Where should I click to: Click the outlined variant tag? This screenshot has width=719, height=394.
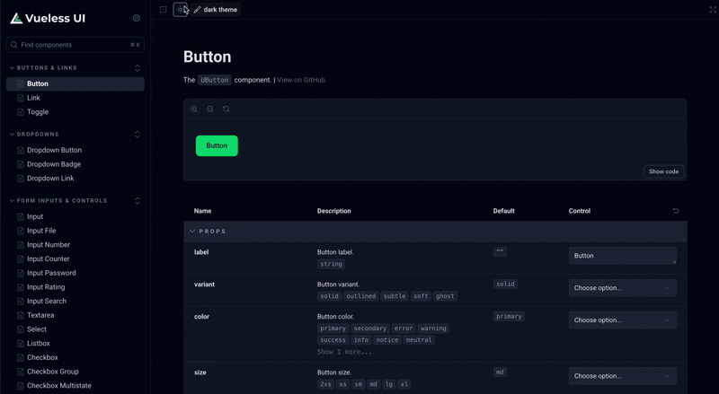tap(361, 296)
